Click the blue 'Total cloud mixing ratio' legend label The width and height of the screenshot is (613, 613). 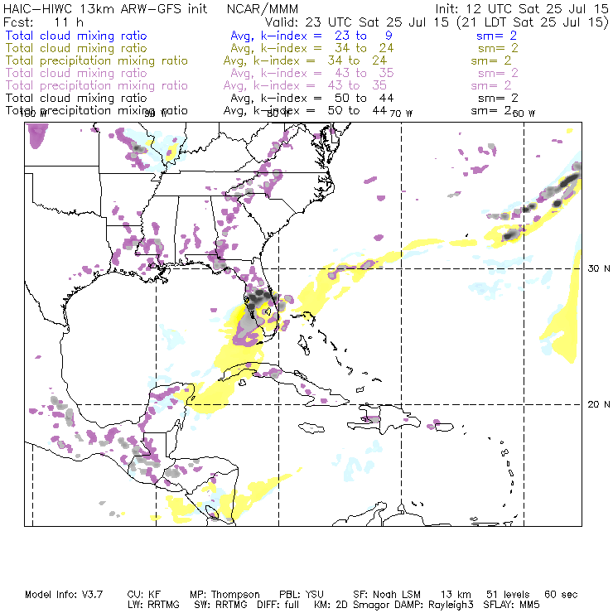[76, 36]
